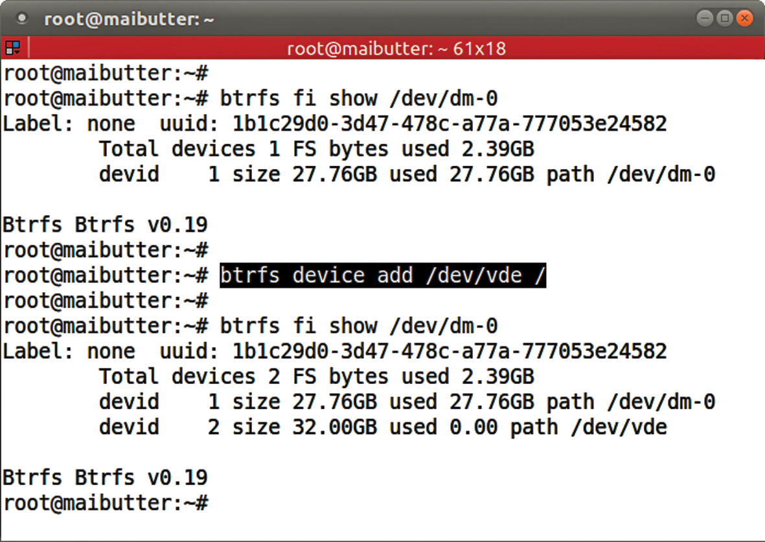Click the first 'Btrfs Btrfs v0.19' line

point(106,225)
